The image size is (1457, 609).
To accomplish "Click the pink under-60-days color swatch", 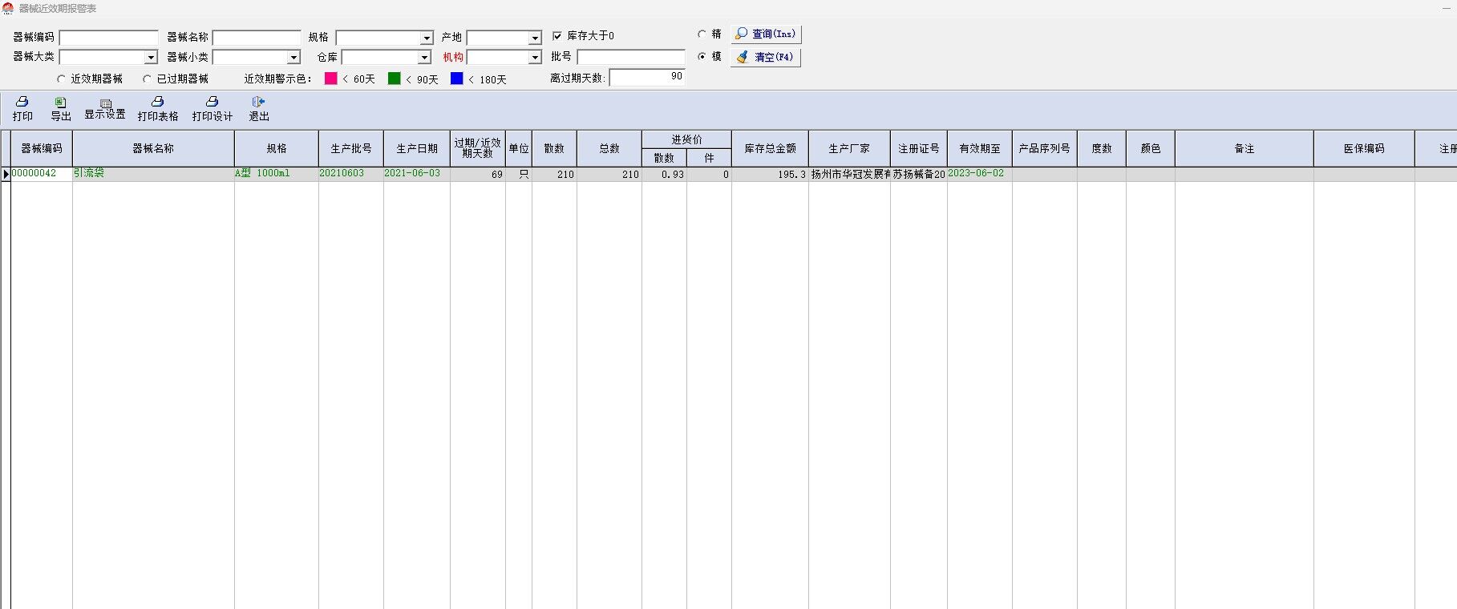I will pyautogui.click(x=330, y=79).
